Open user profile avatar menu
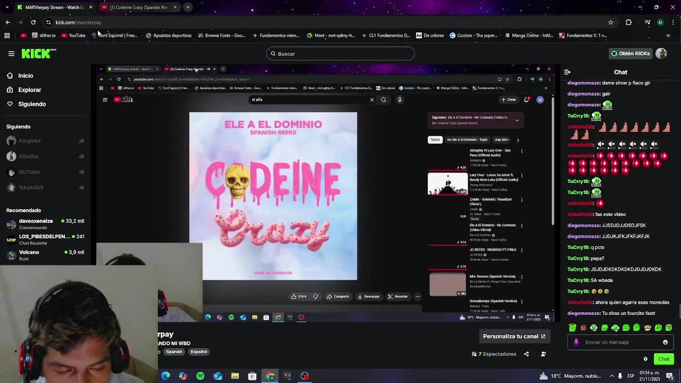The width and height of the screenshot is (681, 383). (661, 54)
